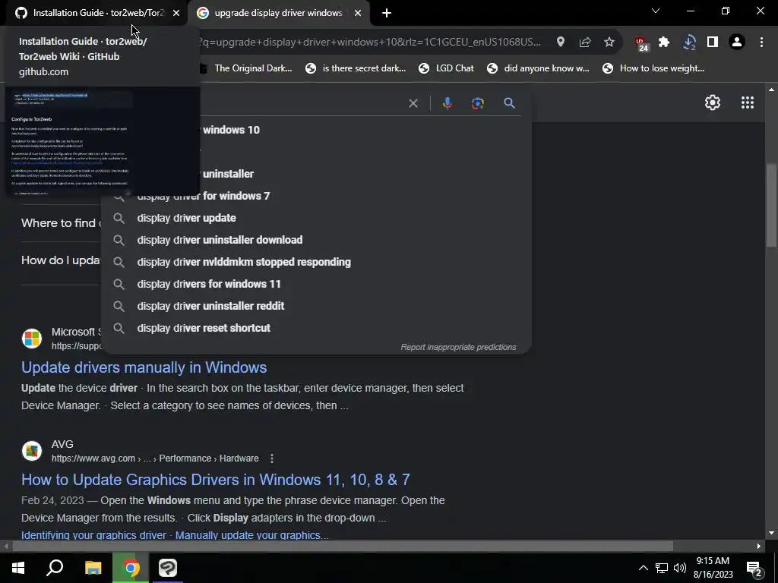Open File Explorer from the taskbar
Image resolution: width=778 pixels, height=583 pixels.
pyautogui.click(x=93, y=568)
